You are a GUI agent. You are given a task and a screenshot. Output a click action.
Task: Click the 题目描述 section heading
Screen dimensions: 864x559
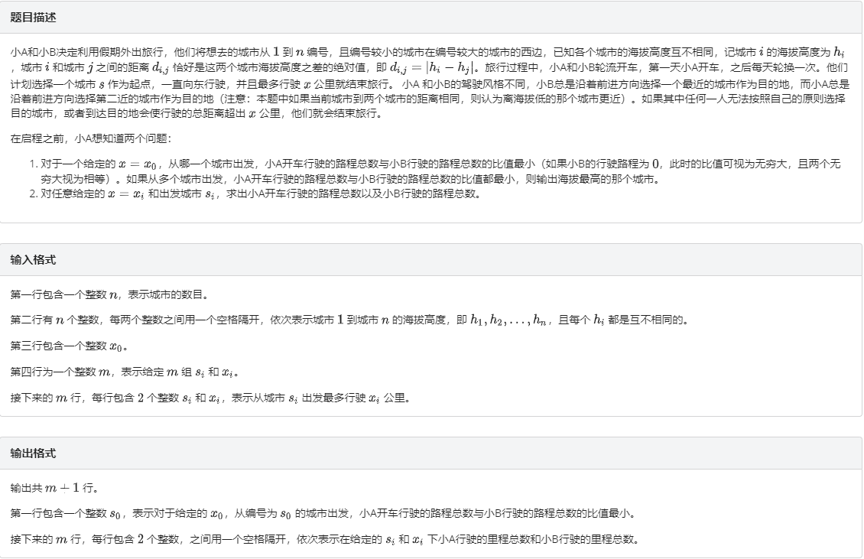click(33, 17)
